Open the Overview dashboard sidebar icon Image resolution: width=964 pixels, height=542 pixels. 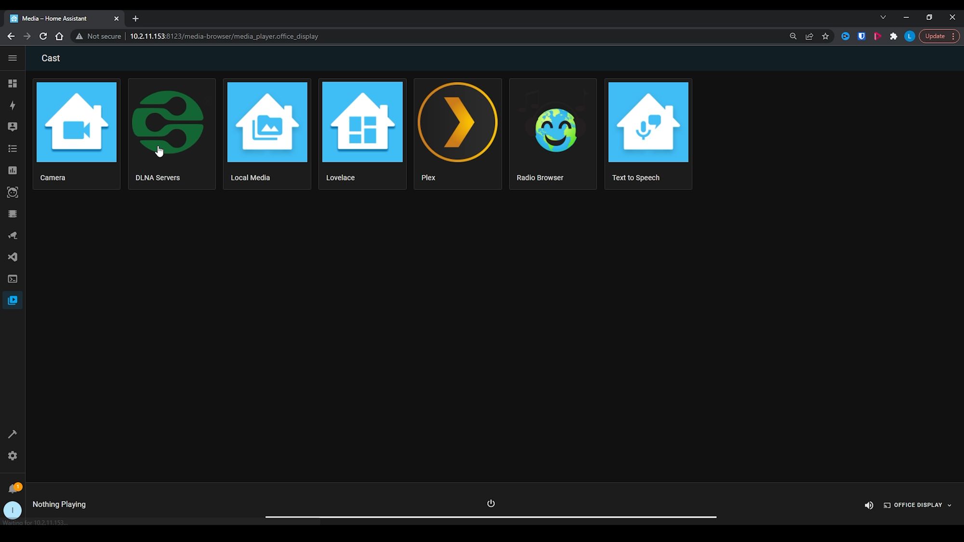pos(13,83)
